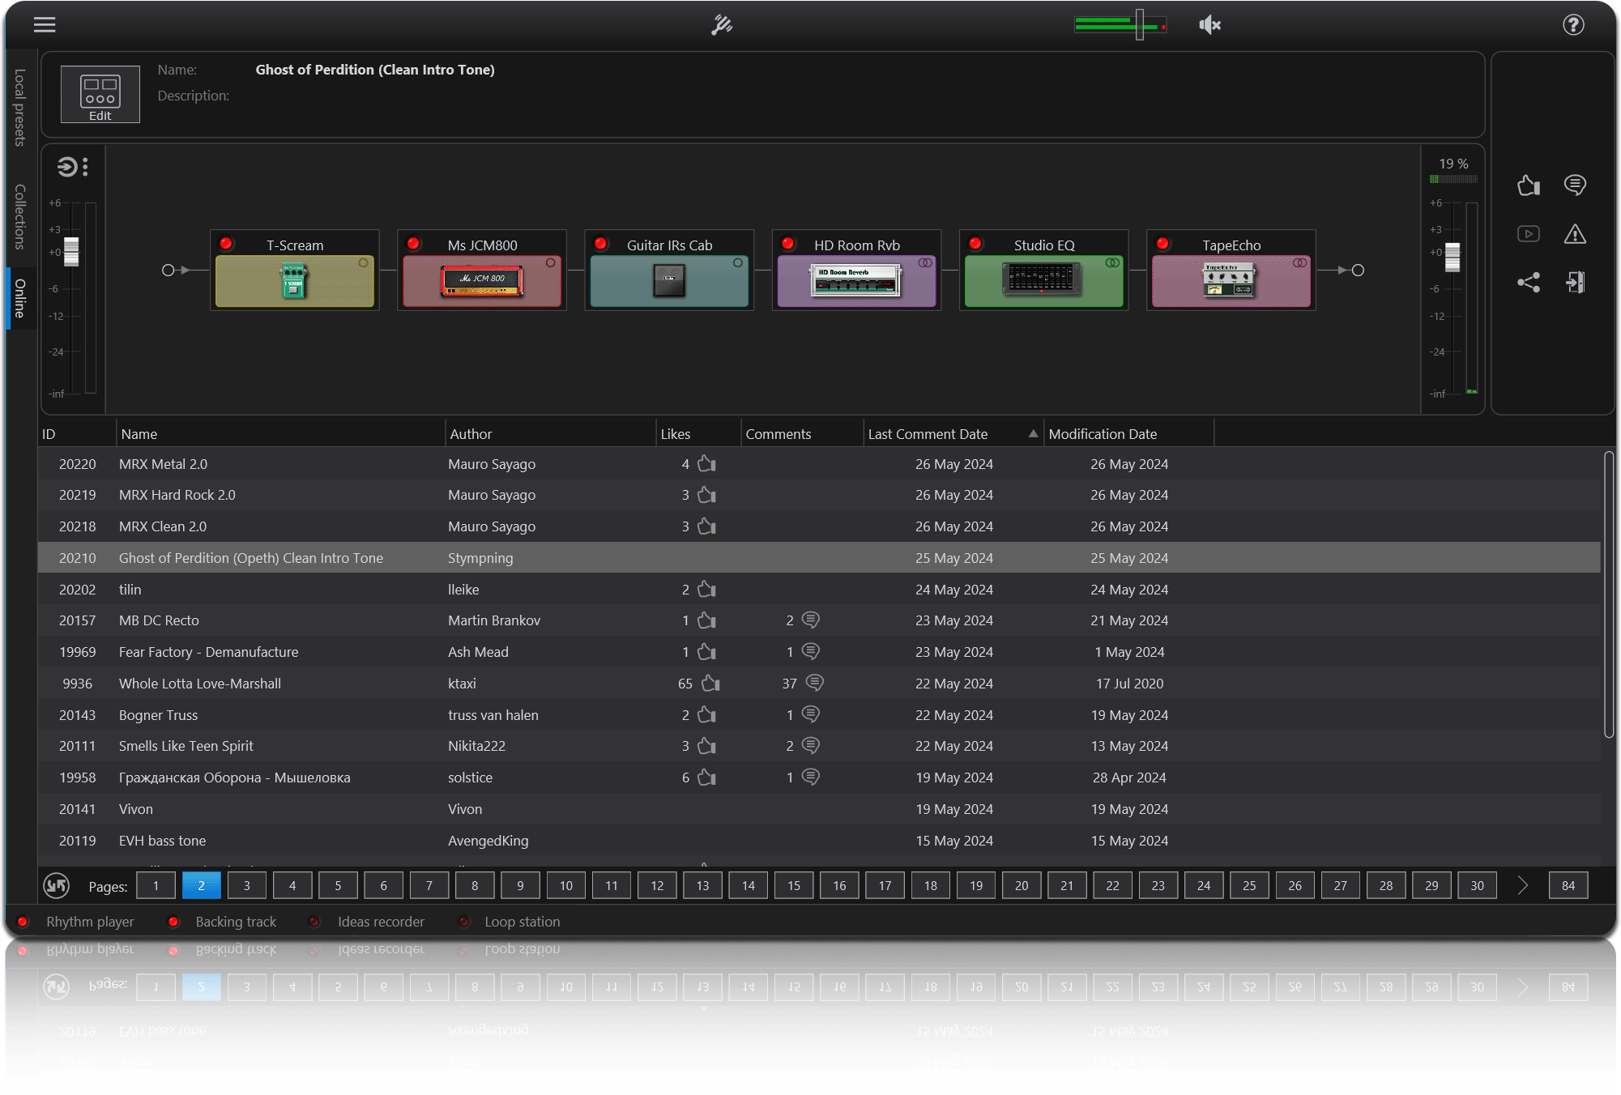Open the hamburger main menu
The image size is (1621, 1095).
45,24
